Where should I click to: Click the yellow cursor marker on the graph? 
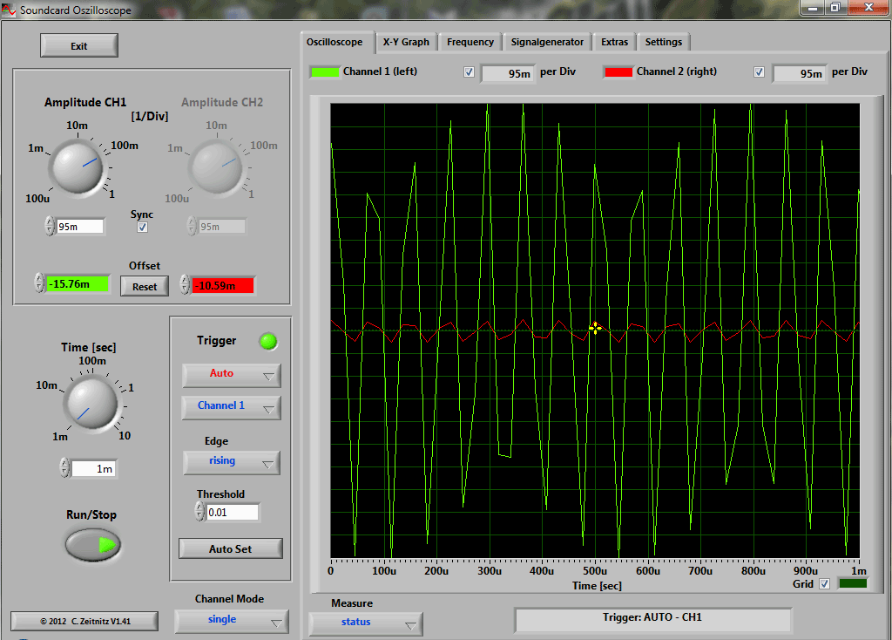click(595, 328)
